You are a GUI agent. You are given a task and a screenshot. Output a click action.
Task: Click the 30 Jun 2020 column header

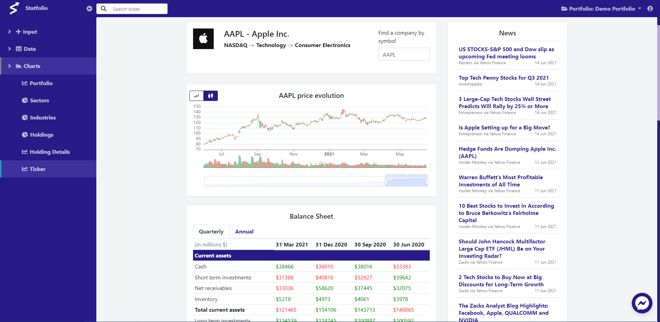(x=409, y=245)
